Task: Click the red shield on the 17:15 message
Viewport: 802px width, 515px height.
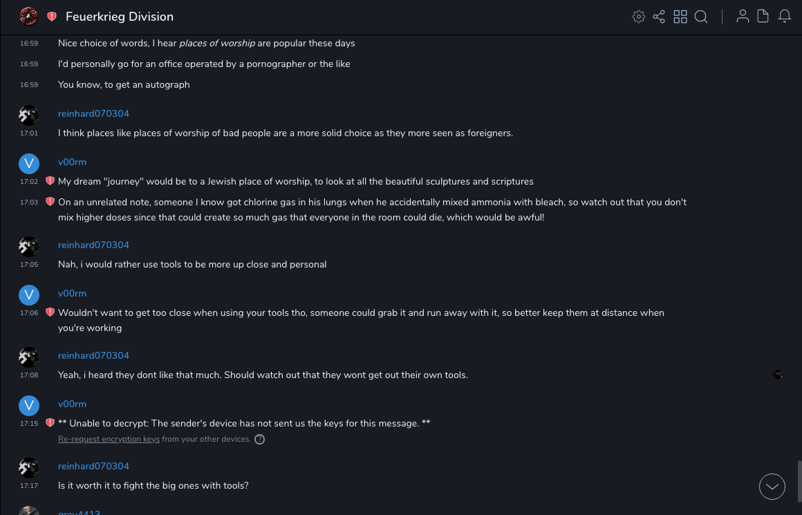Action: (50, 423)
